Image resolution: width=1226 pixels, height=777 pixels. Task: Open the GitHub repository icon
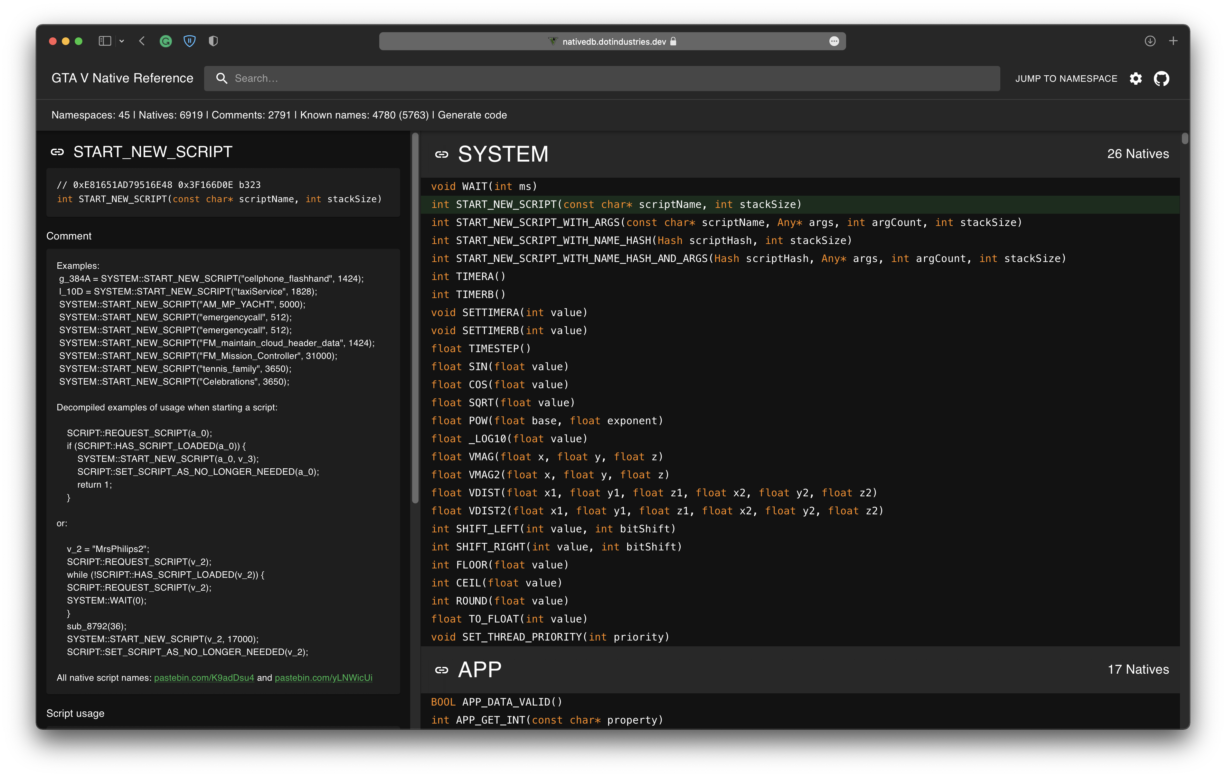tap(1161, 79)
